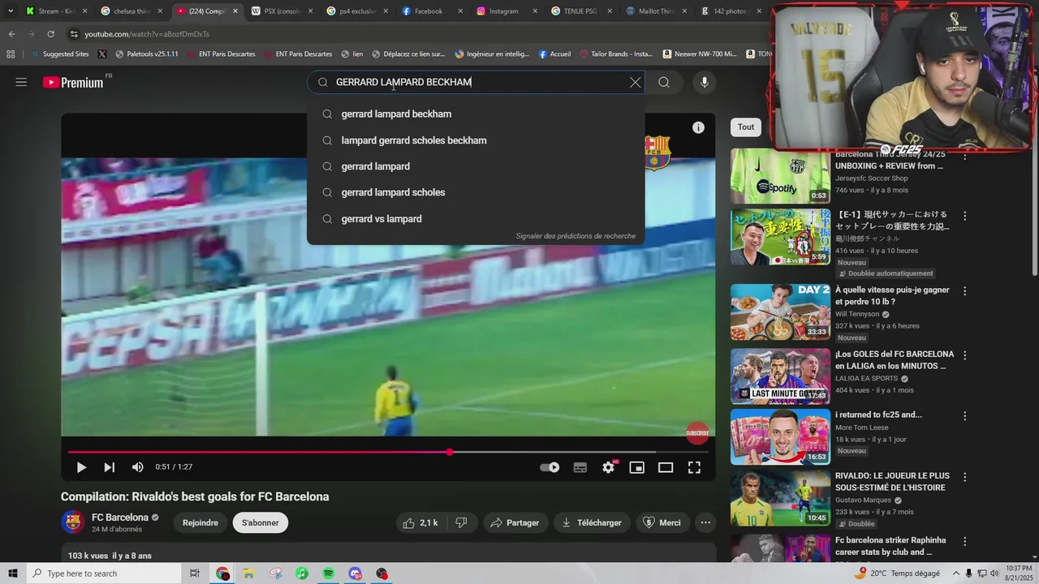Open the Paletools v25.1.11 bookmark

coord(147,54)
